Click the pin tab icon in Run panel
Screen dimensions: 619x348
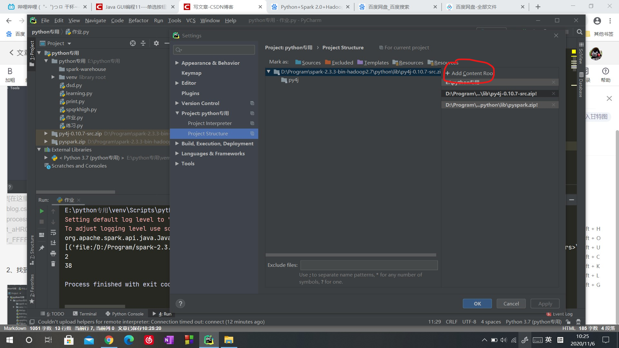42,248
